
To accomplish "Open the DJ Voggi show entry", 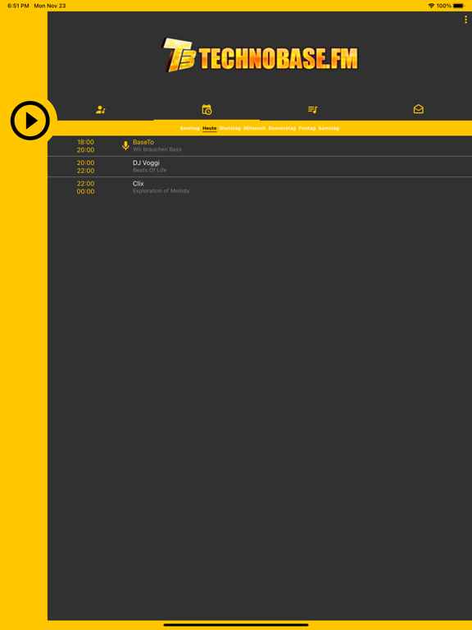I will pos(260,167).
